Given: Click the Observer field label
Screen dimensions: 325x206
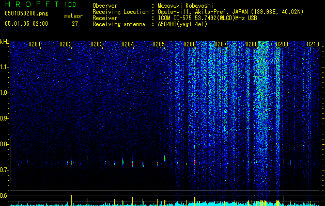Looking at the screenshot, I should (105, 6).
